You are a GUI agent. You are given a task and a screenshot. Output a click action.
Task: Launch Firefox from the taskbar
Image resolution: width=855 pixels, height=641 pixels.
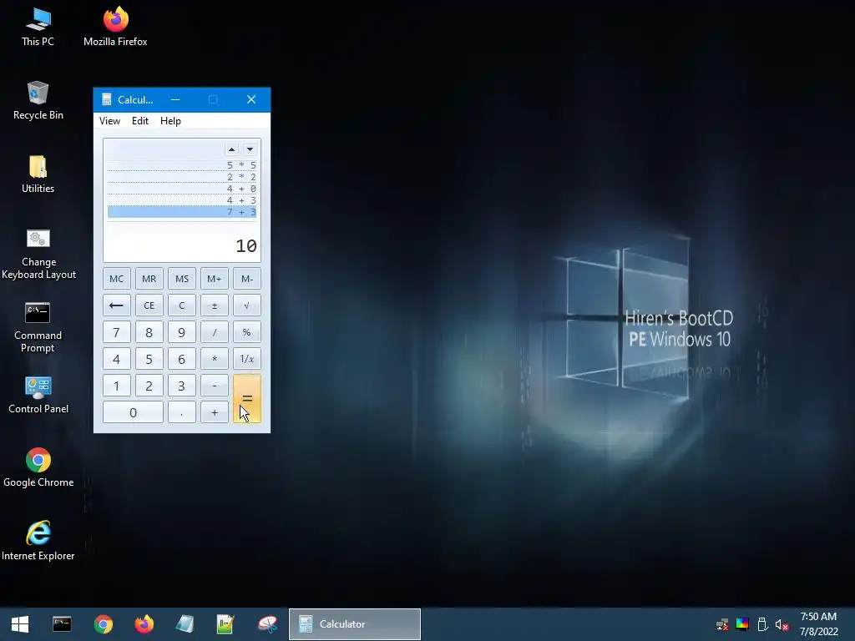click(144, 624)
